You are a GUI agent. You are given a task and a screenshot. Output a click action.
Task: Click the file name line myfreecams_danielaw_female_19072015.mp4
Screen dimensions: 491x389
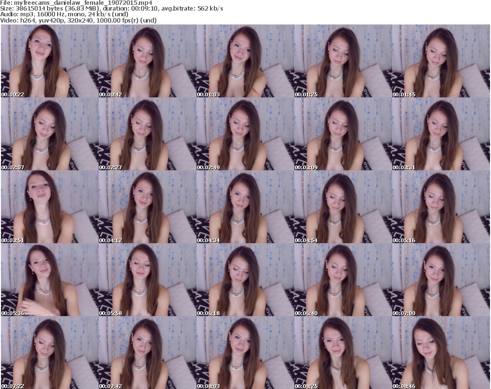tap(76, 3)
